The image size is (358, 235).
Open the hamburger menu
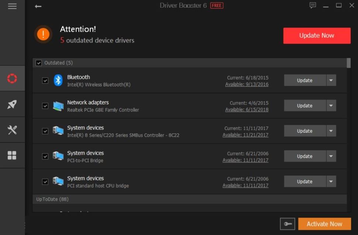(12, 6)
